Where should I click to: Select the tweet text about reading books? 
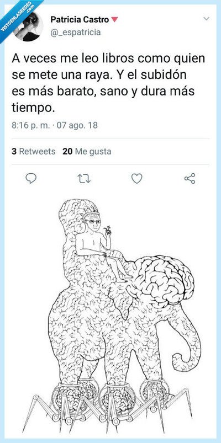[x=108, y=83]
